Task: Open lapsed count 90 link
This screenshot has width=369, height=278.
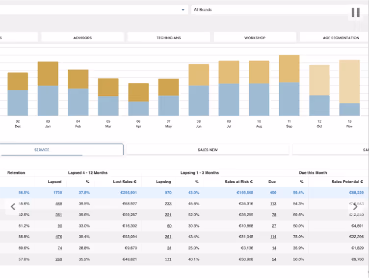Action: [x=60, y=226]
